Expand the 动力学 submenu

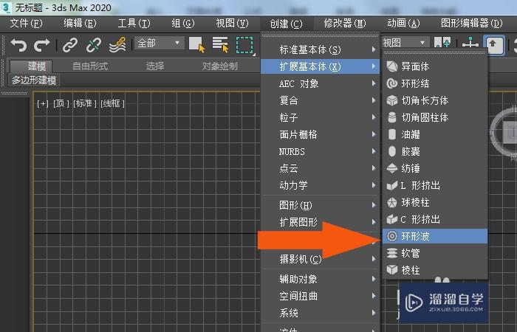point(320,185)
